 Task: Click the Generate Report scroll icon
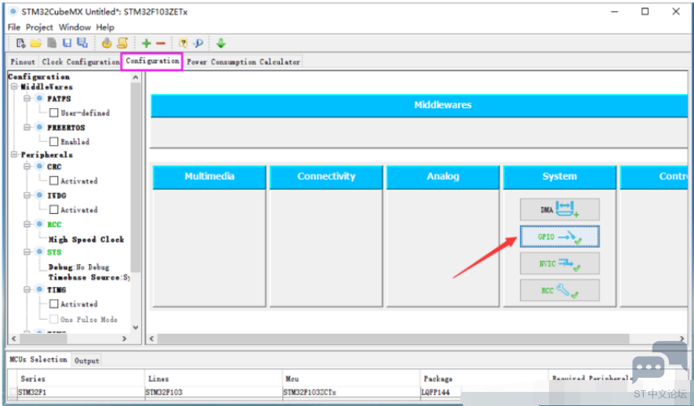point(122,43)
